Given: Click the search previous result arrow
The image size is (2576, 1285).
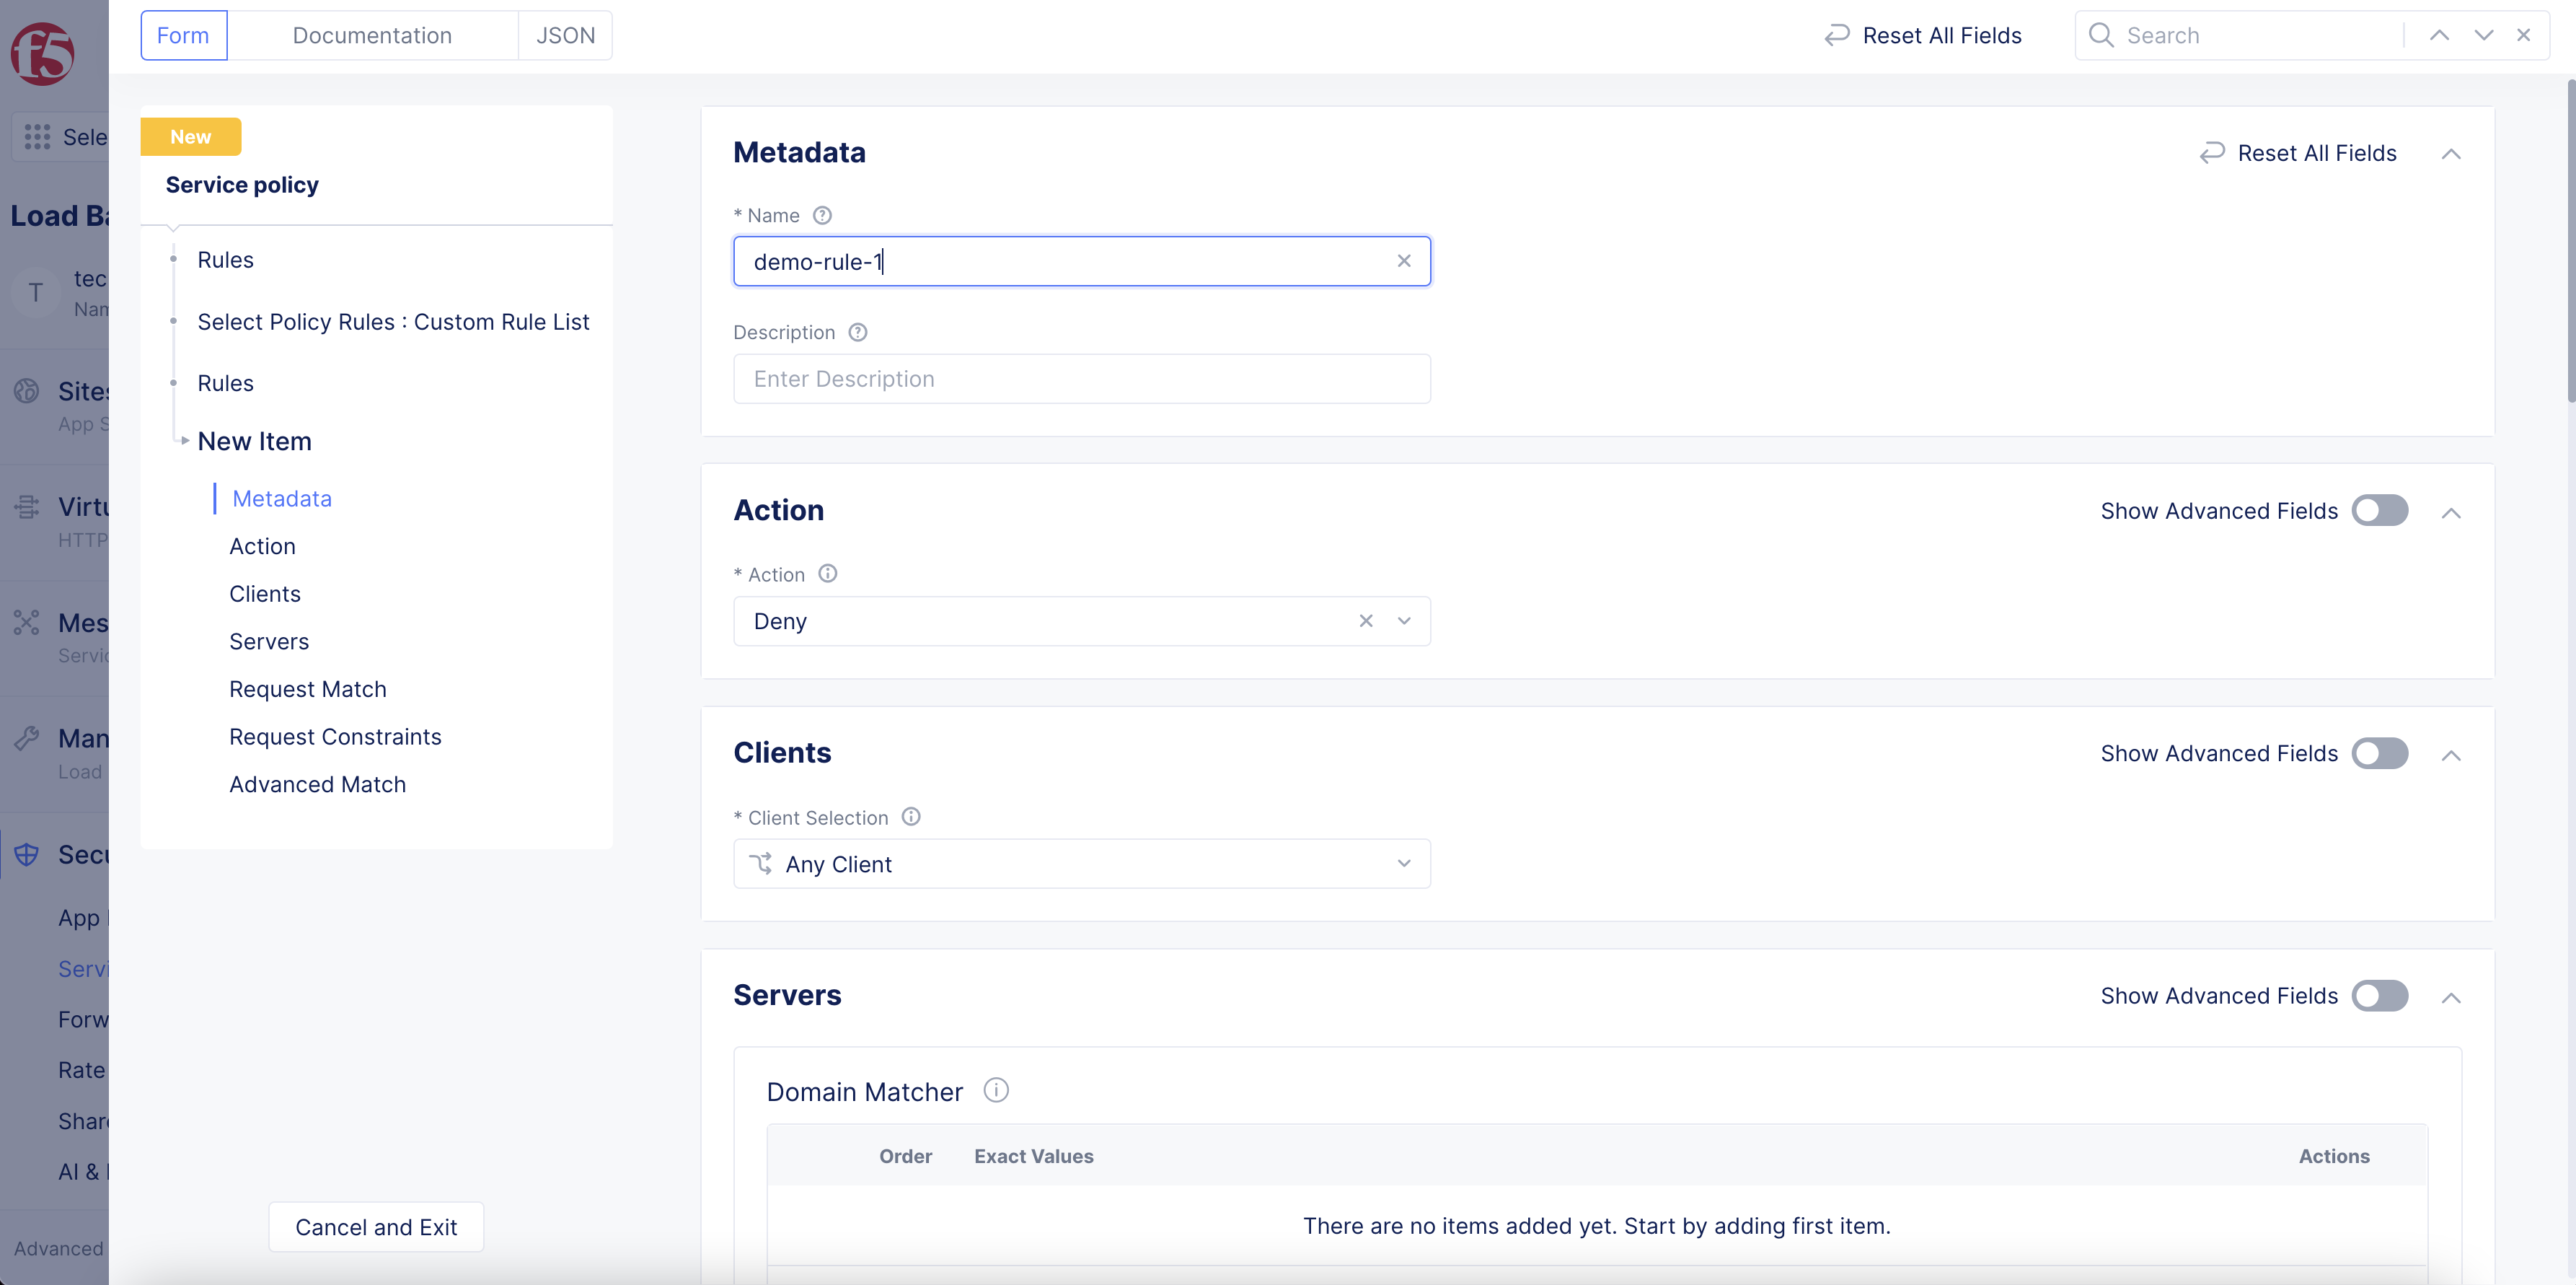Looking at the screenshot, I should 2439,35.
